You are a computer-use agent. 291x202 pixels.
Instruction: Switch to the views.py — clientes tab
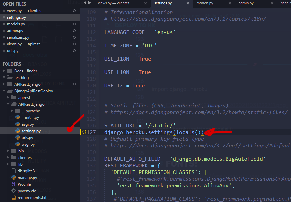pyautogui.click(x=114, y=3)
